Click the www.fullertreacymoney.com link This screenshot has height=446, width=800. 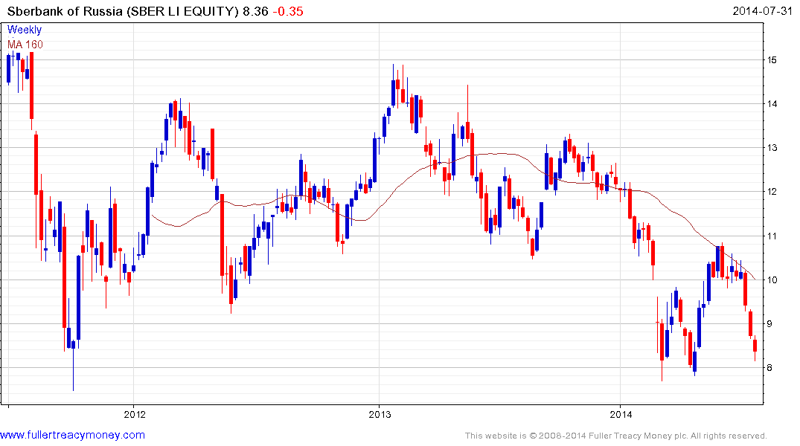pos(72,435)
